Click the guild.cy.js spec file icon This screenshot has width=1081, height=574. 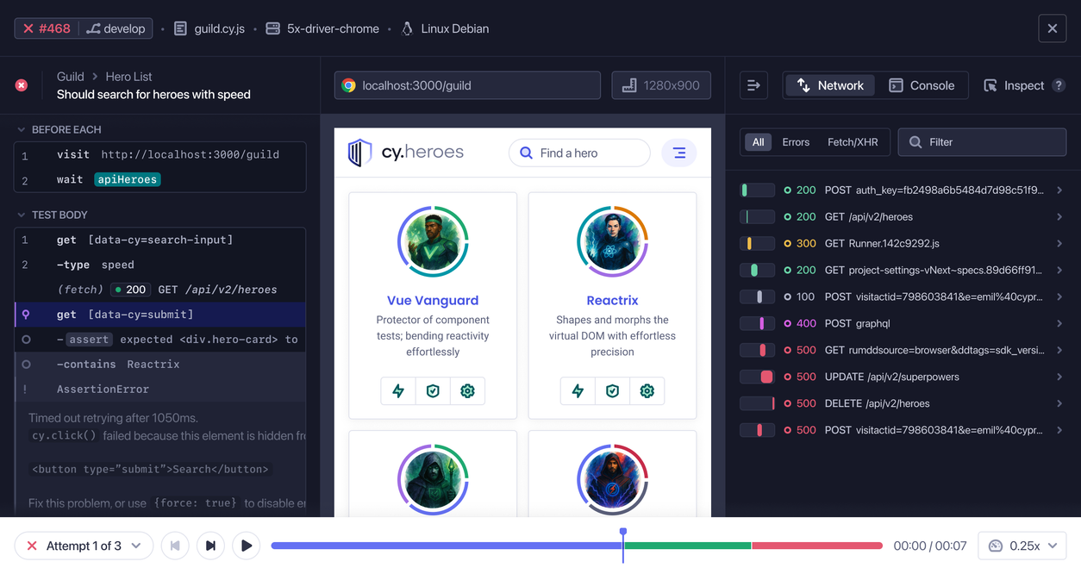(x=178, y=28)
